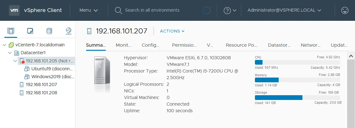Open the Administrator@VSPHERE.LOCAL user menu

(284, 10)
